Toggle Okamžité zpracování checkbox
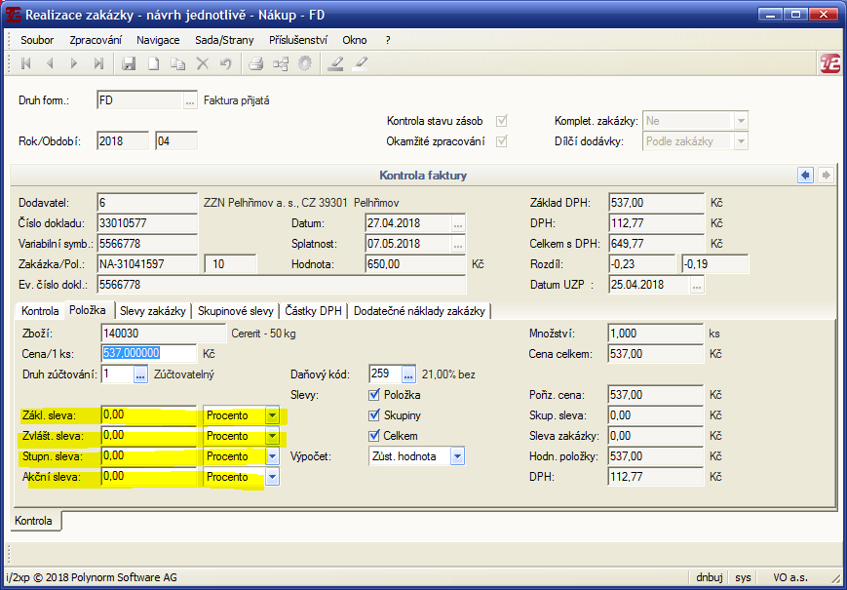The width and height of the screenshot is (847, 590). pos(502,141)
